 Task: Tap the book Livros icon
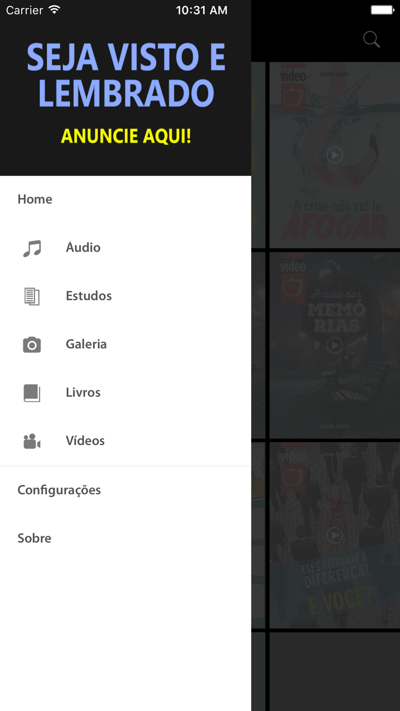32,393
